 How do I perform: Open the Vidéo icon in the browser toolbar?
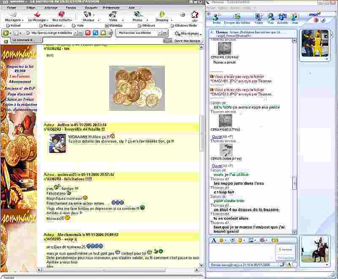(x=113, y=14)
